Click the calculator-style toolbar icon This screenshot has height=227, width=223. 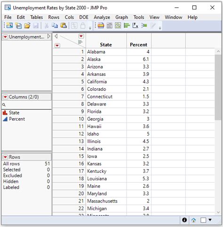[110, 25]
